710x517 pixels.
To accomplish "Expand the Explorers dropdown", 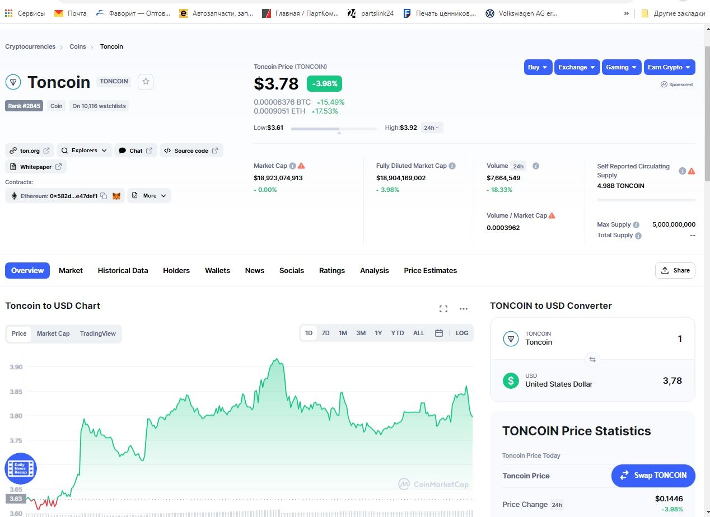I will pos(85,151).
